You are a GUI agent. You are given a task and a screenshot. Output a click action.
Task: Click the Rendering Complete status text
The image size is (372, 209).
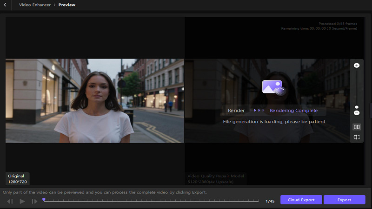pos(293,111)
